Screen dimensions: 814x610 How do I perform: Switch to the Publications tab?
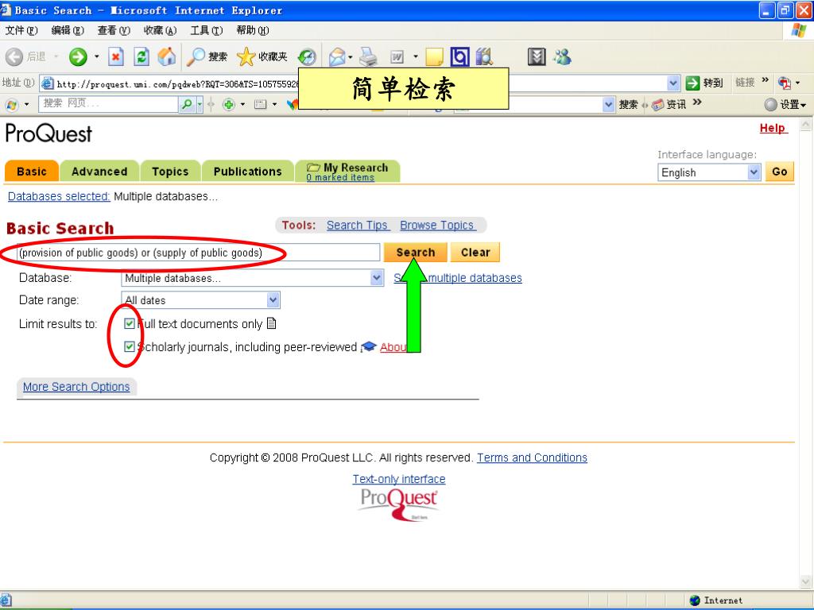coord(248,172)
